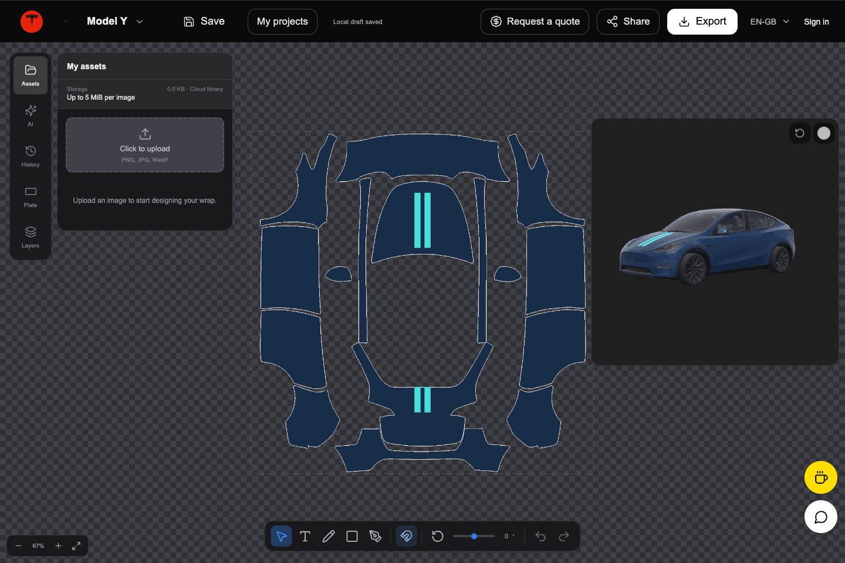Click the 3D Model Y car preview
The height and width of the screenshot is (563, 845).
(708, 246)
